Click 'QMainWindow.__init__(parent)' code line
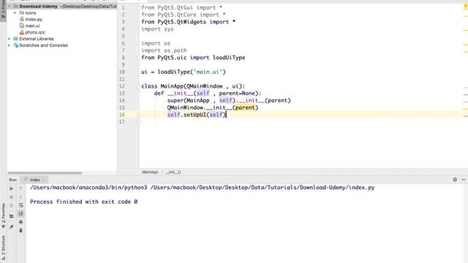This screenshot has height=263, width=468. tap(213, 107)
